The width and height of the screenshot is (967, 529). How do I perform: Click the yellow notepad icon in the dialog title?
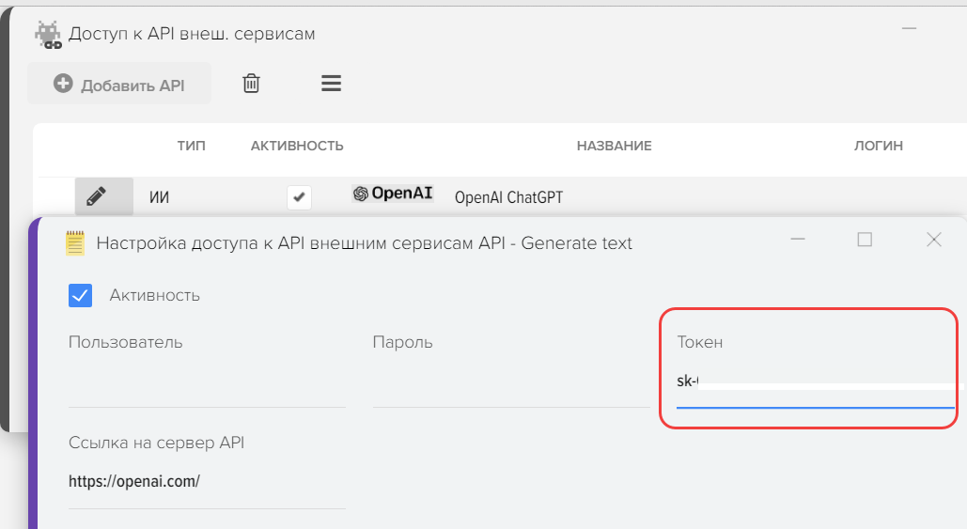[x=75, y=243]
